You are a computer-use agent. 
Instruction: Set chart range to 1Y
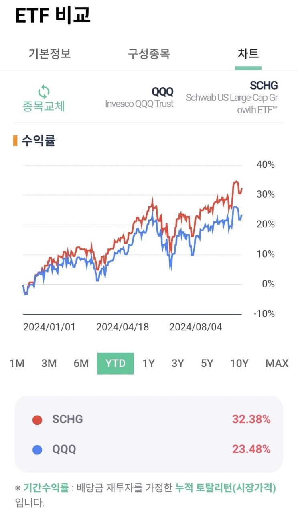148,364
